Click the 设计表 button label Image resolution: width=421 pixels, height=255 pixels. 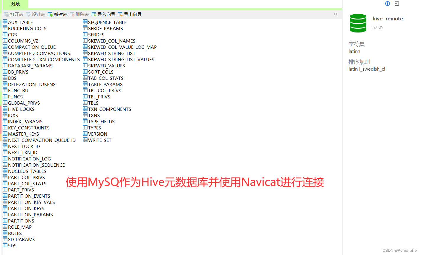click(x=38, y=14)
